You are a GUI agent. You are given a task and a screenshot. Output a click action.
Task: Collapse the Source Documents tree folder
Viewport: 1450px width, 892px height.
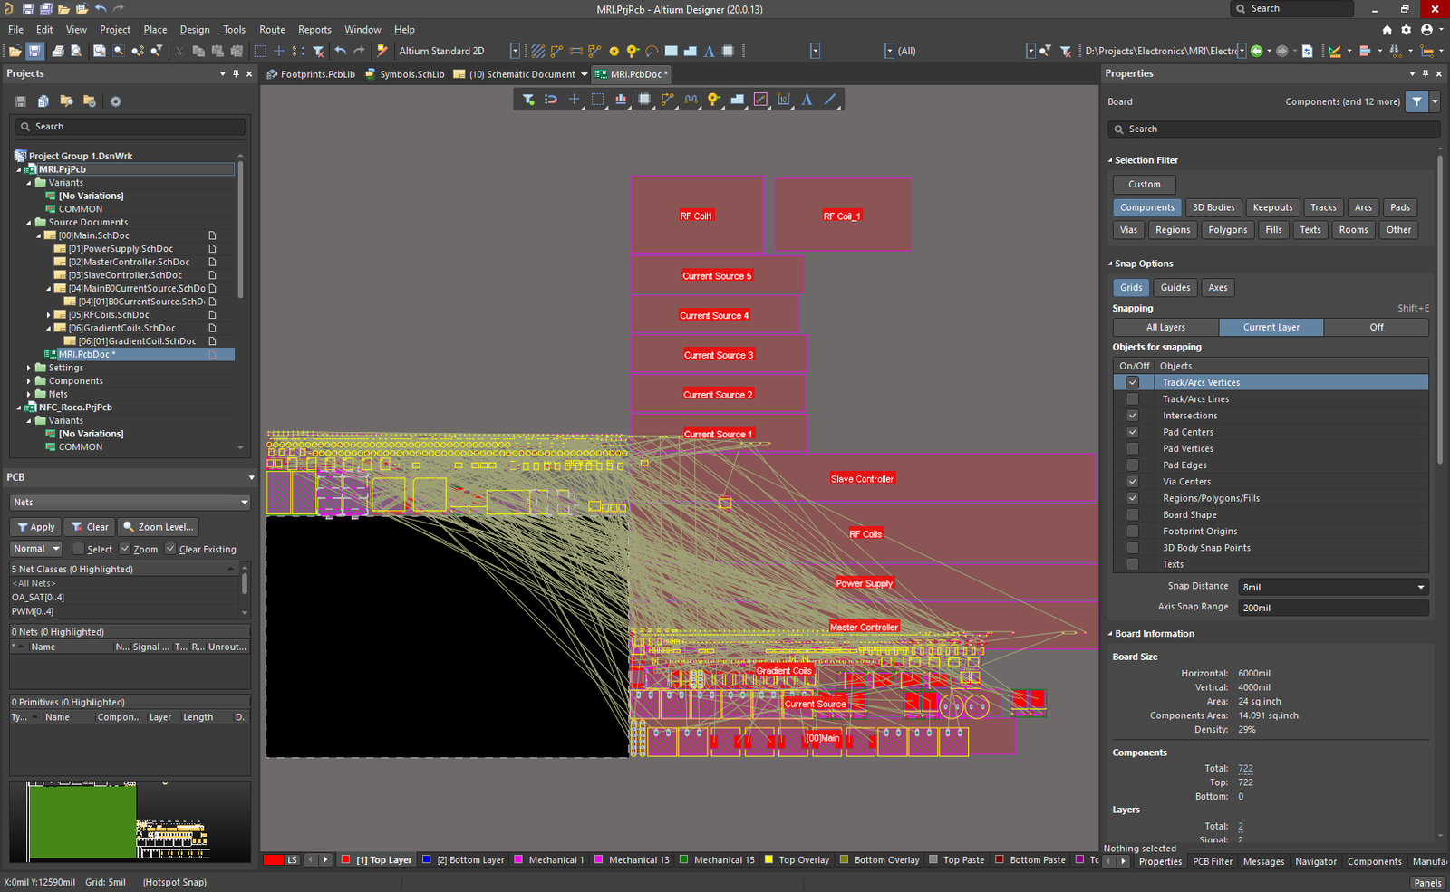pos(29,222)
